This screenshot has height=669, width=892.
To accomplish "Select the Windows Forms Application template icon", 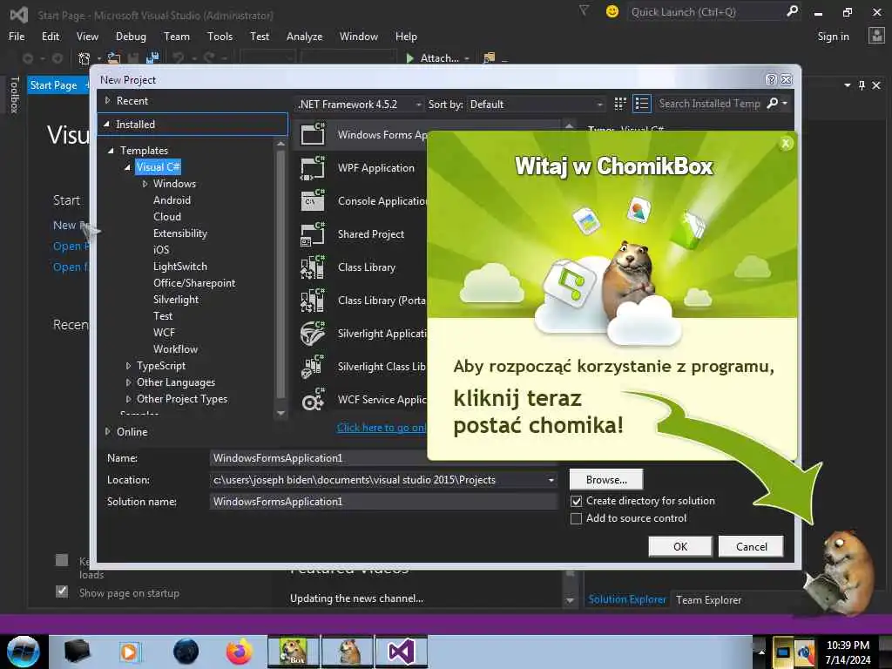I will coord(313,134).
